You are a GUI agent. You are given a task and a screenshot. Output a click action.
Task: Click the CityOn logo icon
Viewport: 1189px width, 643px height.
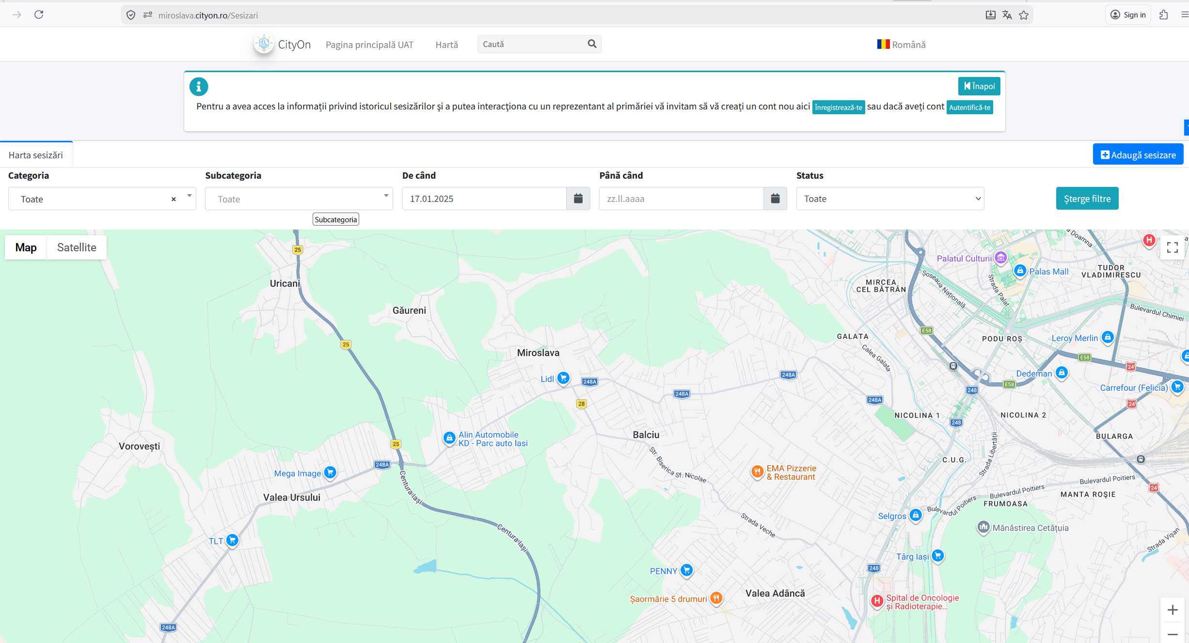(264, 44)
